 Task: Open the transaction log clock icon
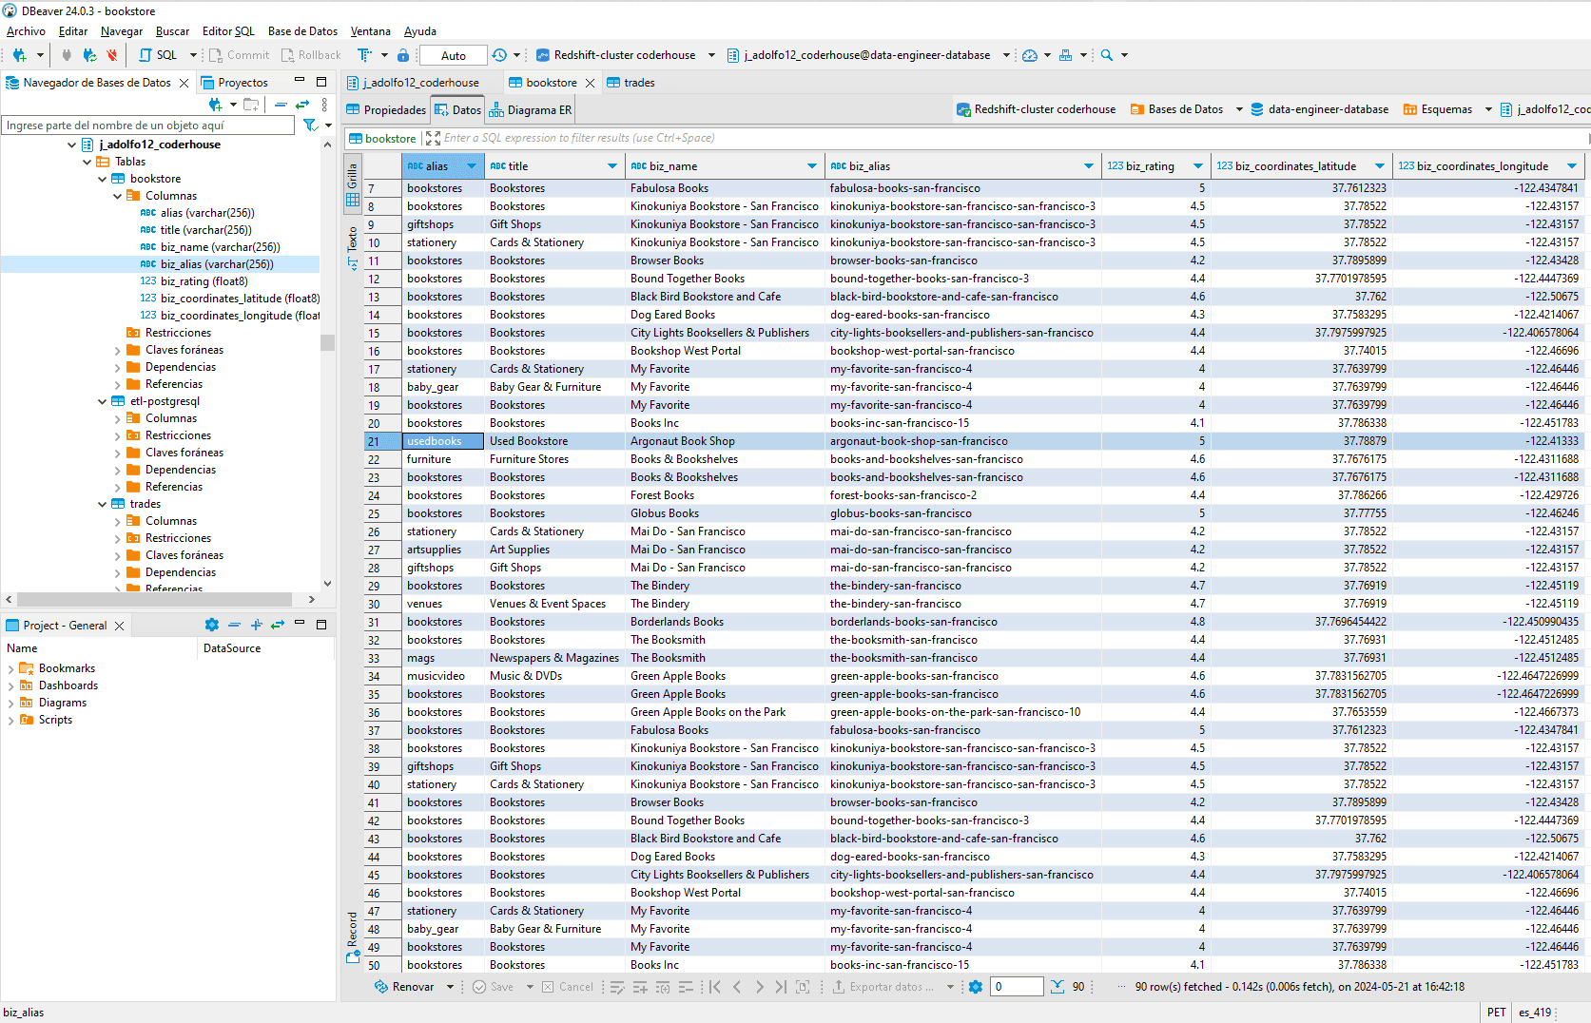pyautogui.click(x=499, y=55)
